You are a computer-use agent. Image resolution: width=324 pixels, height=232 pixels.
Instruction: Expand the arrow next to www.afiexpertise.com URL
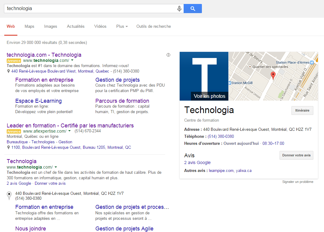click(x=69, y=131)
